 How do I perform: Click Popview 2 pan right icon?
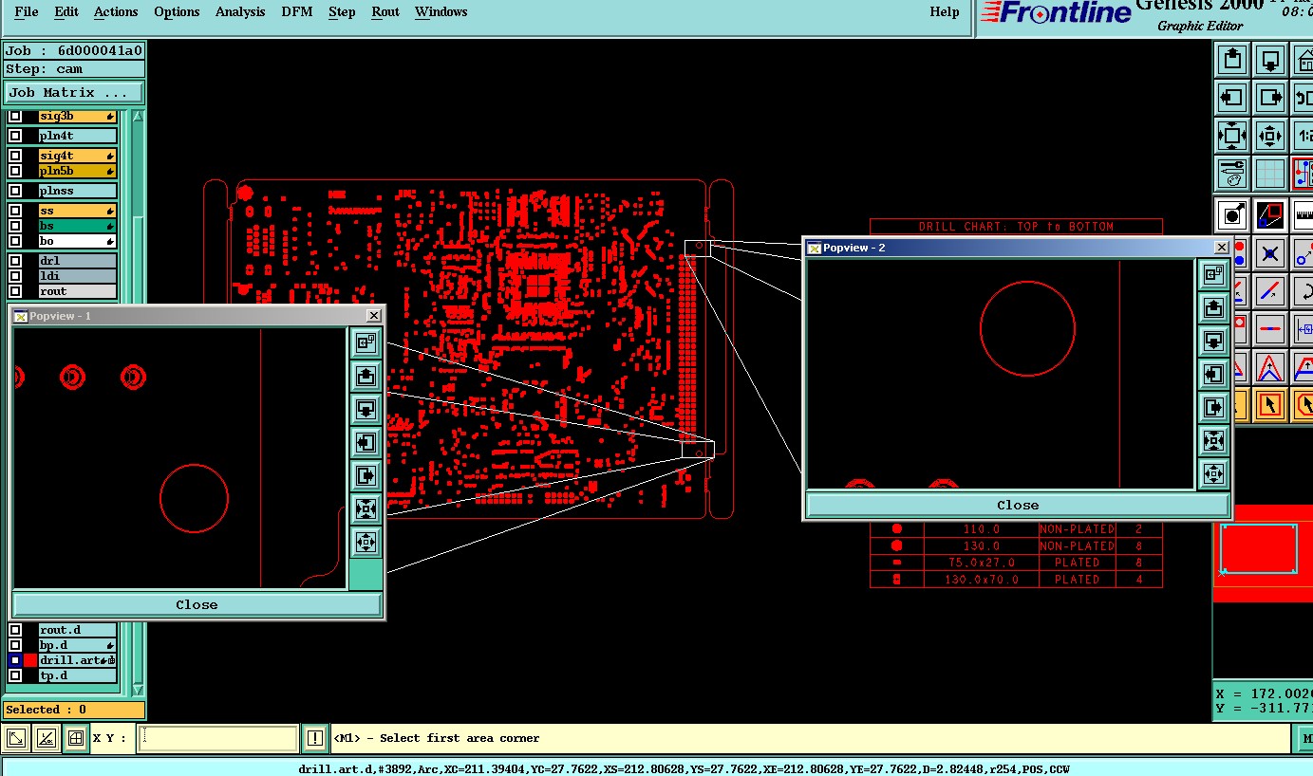[1213, 408]
